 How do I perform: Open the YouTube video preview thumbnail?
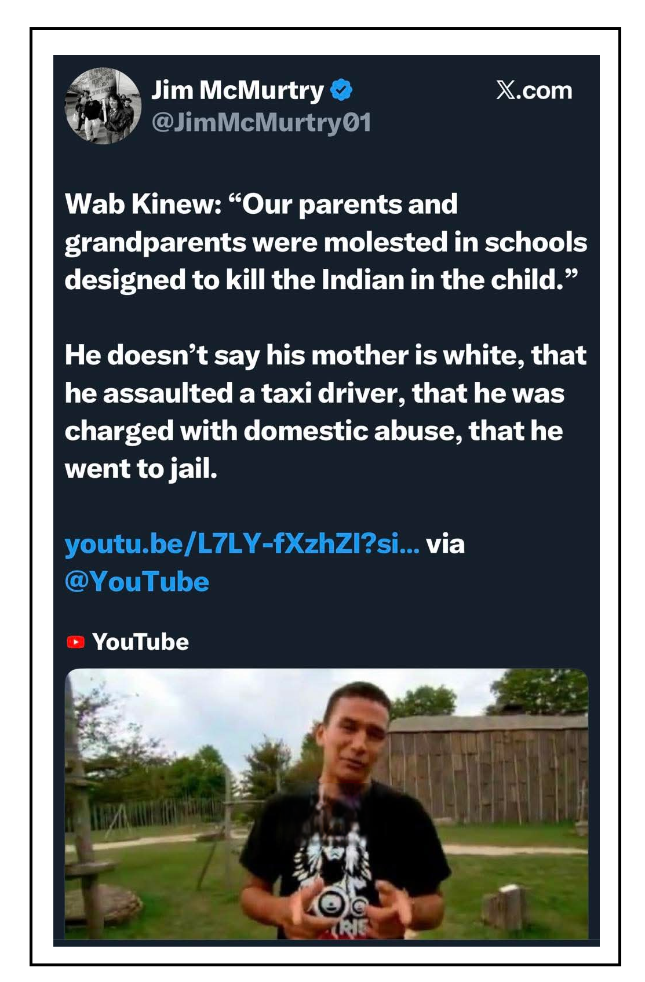[326, 804]
